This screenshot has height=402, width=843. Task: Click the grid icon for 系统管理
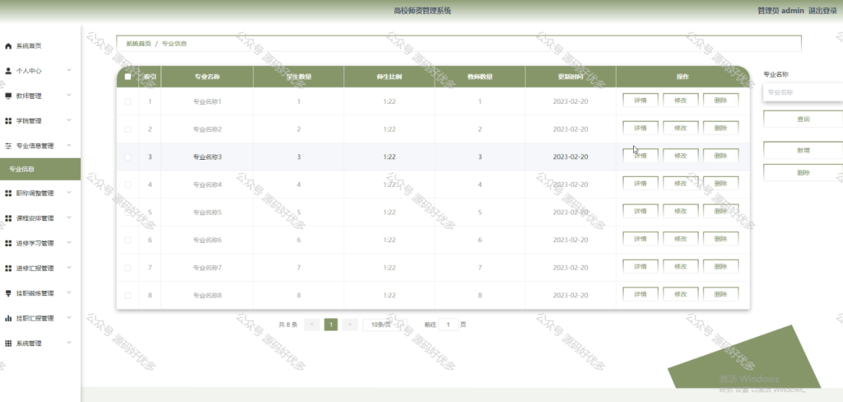tap(8, 344)
